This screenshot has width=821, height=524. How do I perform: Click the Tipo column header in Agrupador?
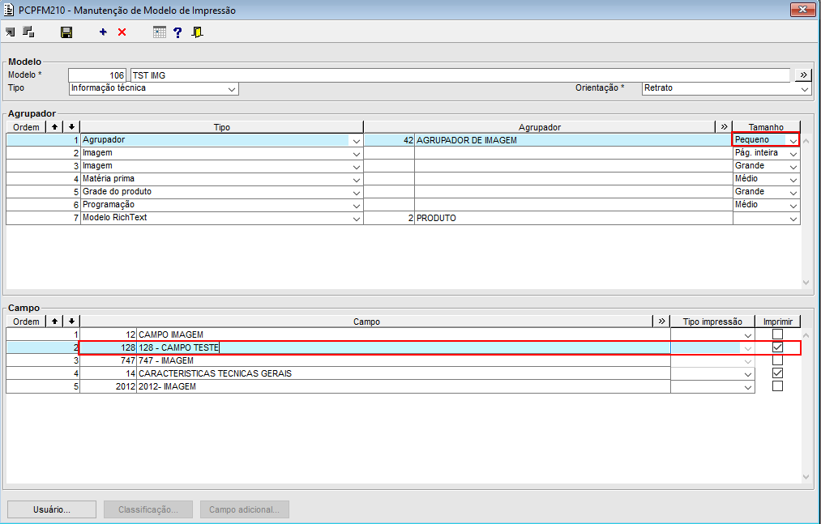[x=221, y=126]
